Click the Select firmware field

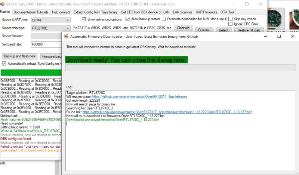(x=46, y=36)
